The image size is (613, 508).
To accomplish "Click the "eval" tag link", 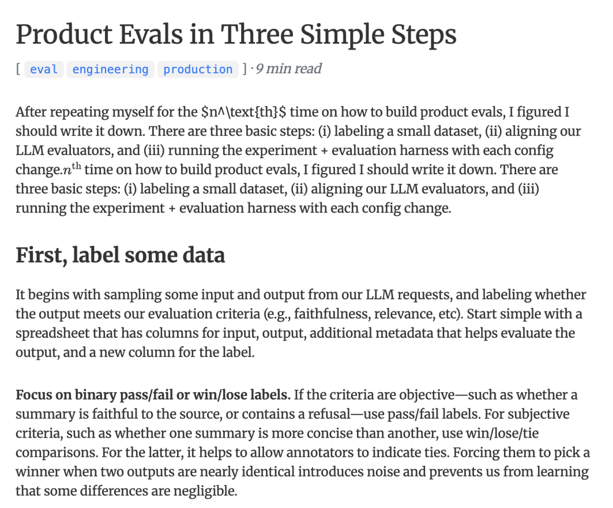I will point(44,69).
